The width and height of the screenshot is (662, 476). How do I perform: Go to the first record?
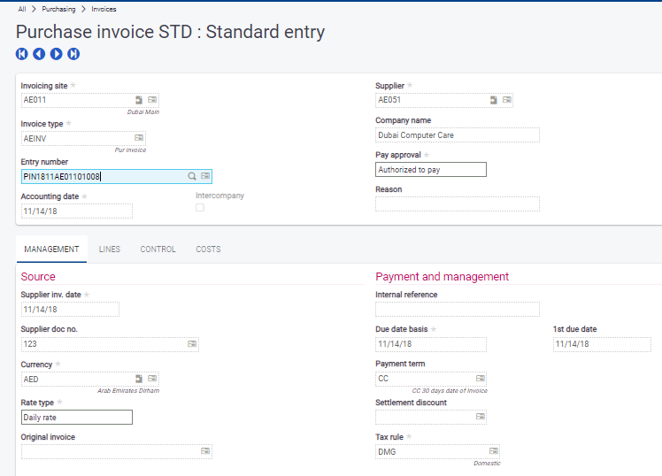(22, 54)
